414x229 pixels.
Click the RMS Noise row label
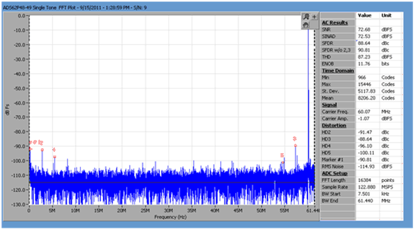click(x=332, y=167)
